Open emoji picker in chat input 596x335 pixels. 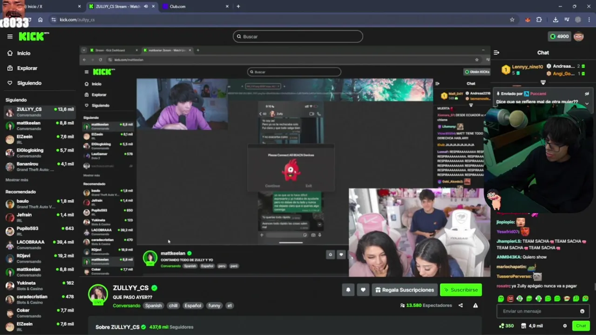pyautogui.click(x=582, y=311)
